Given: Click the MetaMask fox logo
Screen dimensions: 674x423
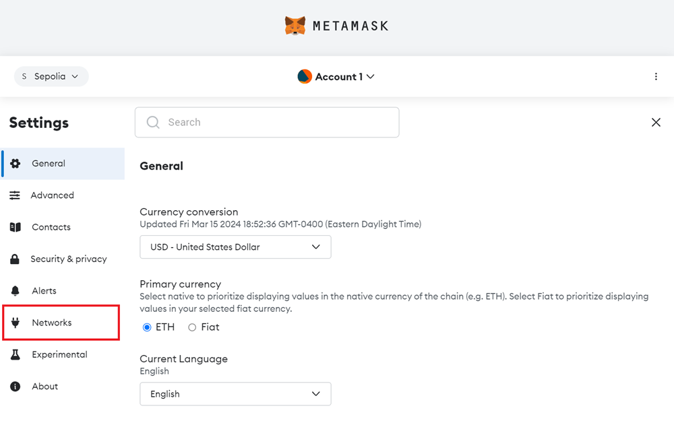Looking at the screenshot, I should (295, 25).
